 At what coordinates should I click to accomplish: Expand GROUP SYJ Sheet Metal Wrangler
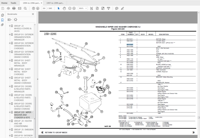(10, 60)
